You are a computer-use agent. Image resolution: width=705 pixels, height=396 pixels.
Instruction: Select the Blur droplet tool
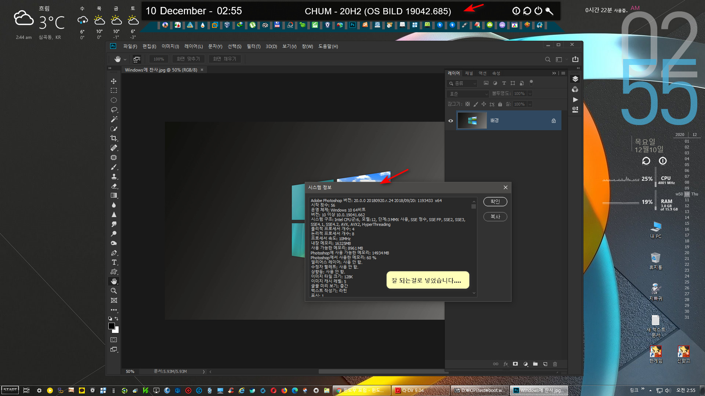(114, 205)
